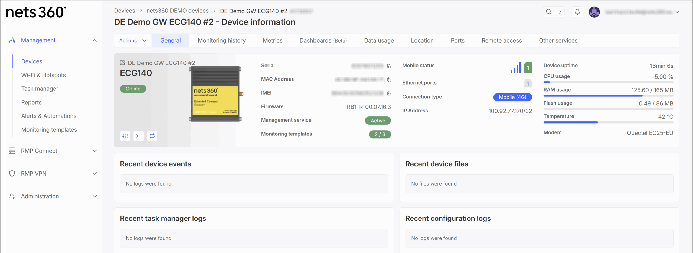The image size is (693, 253).
Task: Click the CPU usage progress bar
Action: click(608, 82)
